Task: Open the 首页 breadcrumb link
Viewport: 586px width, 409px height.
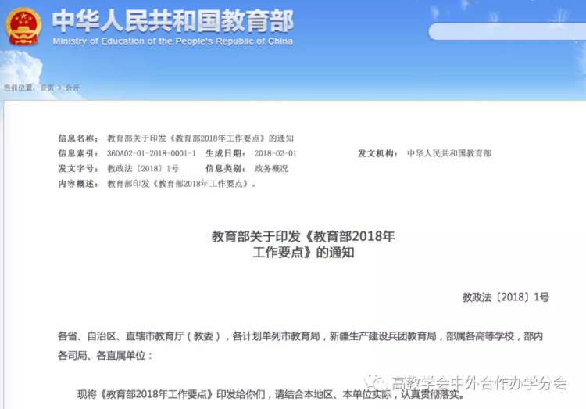Action: click(47, 88)
